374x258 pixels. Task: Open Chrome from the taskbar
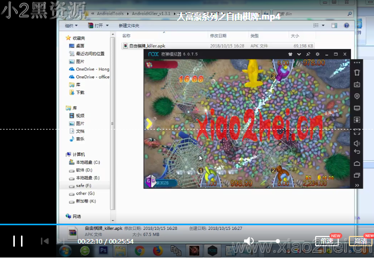click(x=140, y=251)
